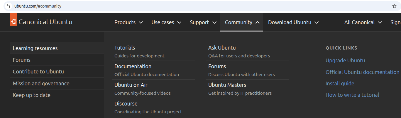Select Forums in the side navigation
This screenshot has width=401, height=118.
click(x=57, y=60)
